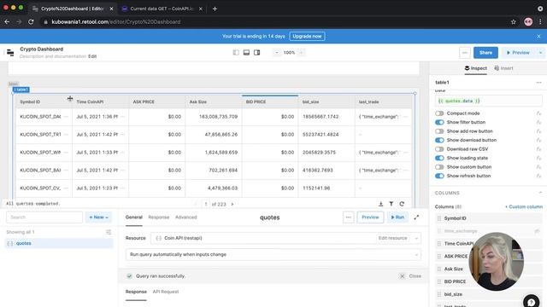The height and width of the screenshot is (307, 547).
Task: Run the quotes query
Action: (x=397, y=217)
